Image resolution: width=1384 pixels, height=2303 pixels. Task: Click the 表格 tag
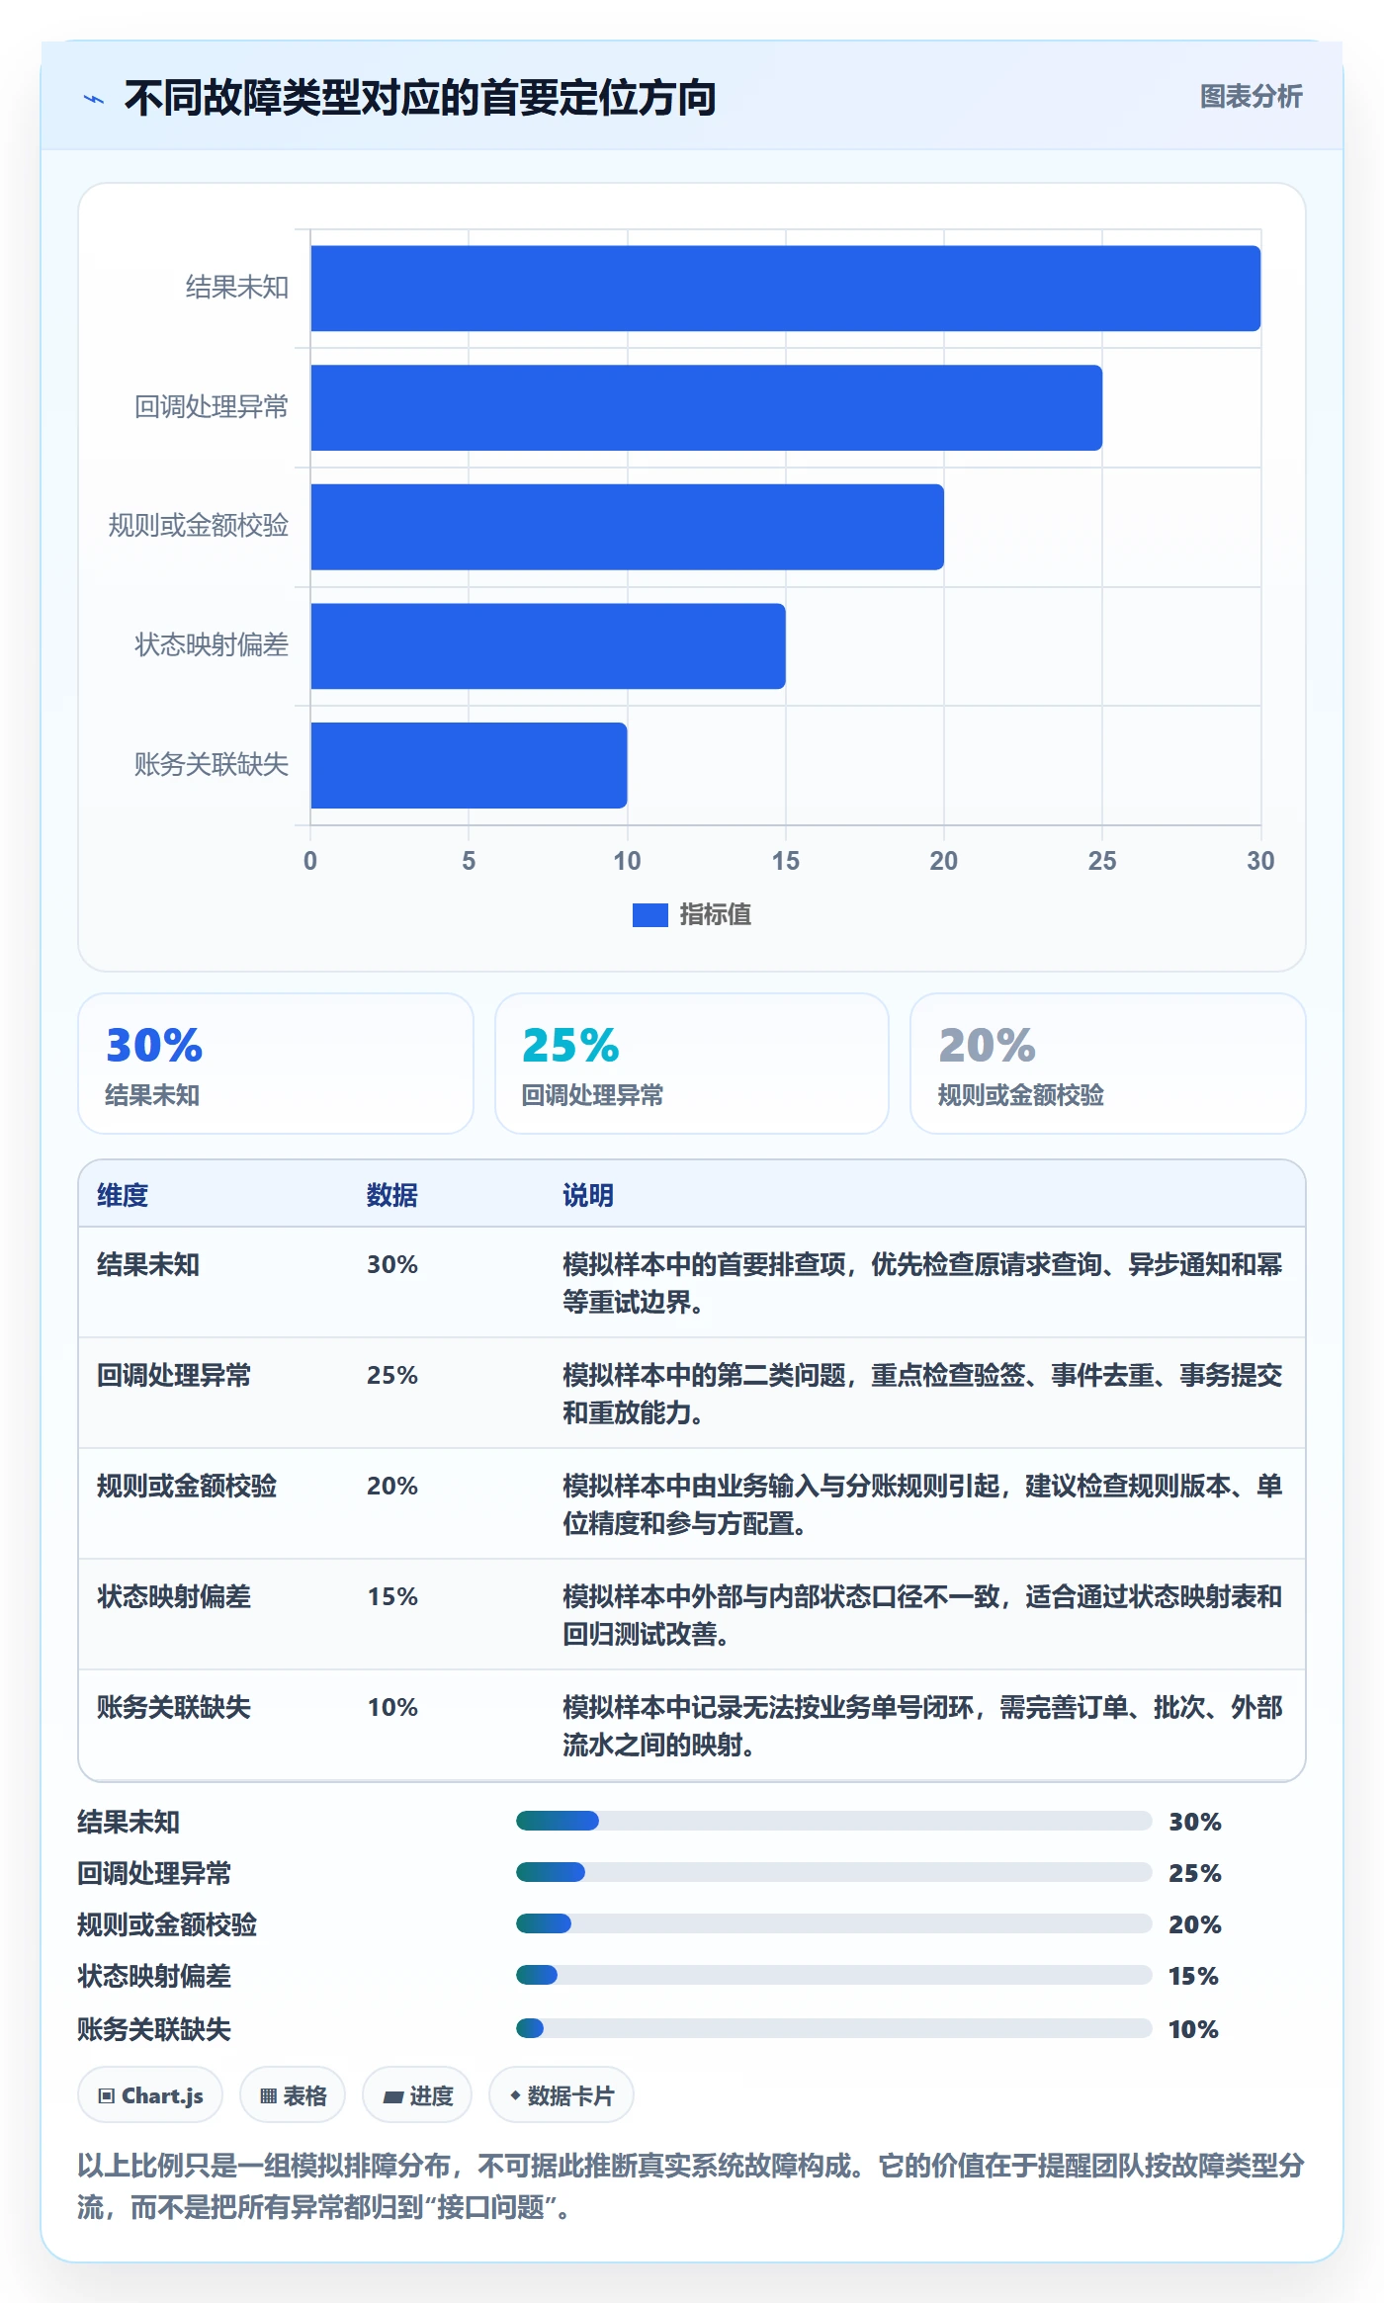coord(293,2095)
